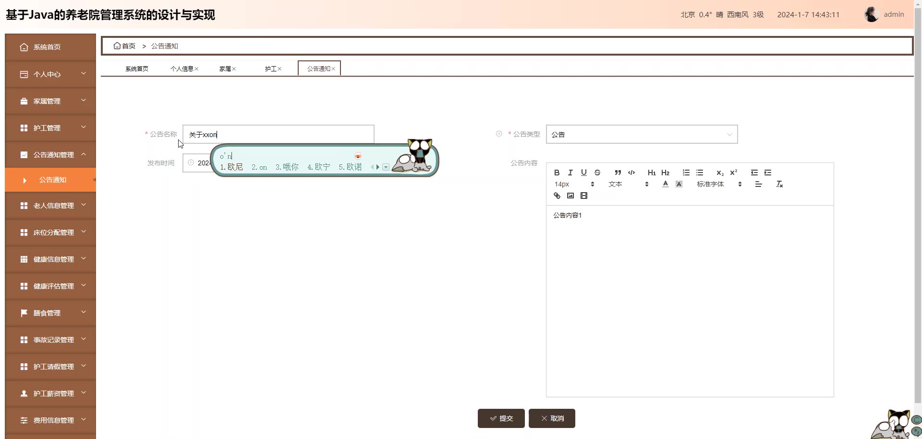
Task: Switch to the 系统首页 tab
Action: tap(137, 69)
